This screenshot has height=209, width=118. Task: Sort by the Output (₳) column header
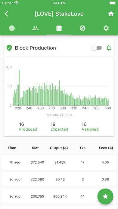tap(59, 148)
